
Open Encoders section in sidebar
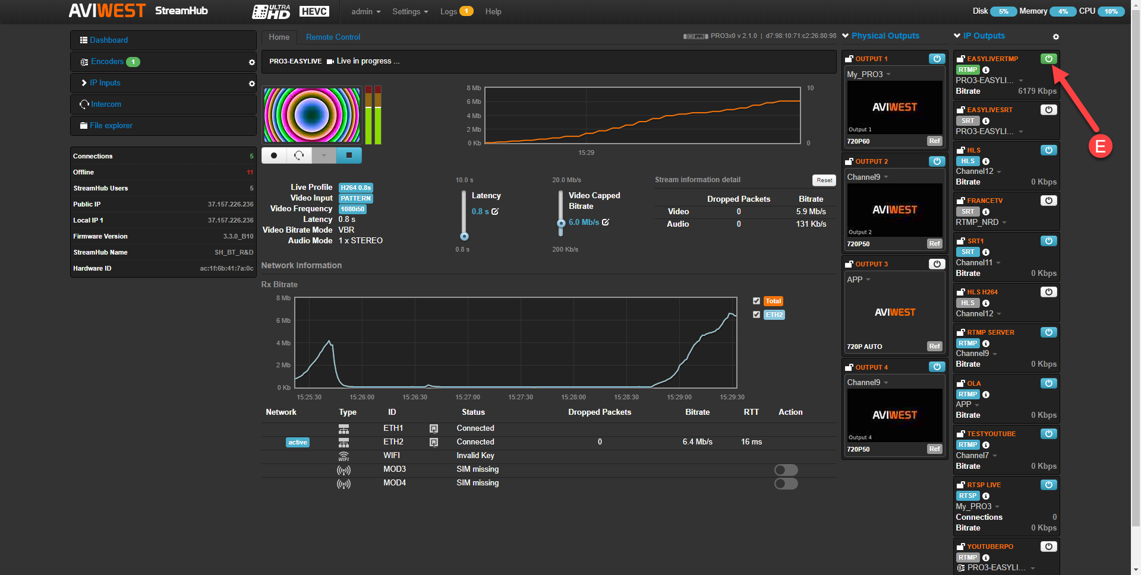(x=107, y=61)
